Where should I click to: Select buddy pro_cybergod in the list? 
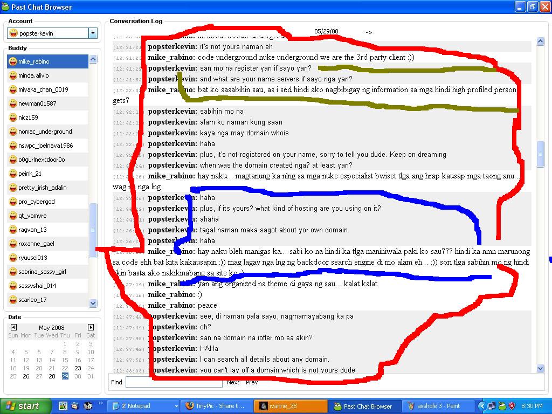point(47,202)
